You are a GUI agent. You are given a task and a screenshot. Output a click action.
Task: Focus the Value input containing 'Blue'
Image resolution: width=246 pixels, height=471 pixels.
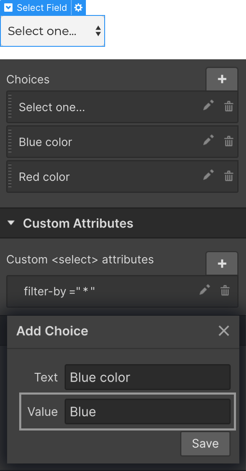[x=148, y=411]
